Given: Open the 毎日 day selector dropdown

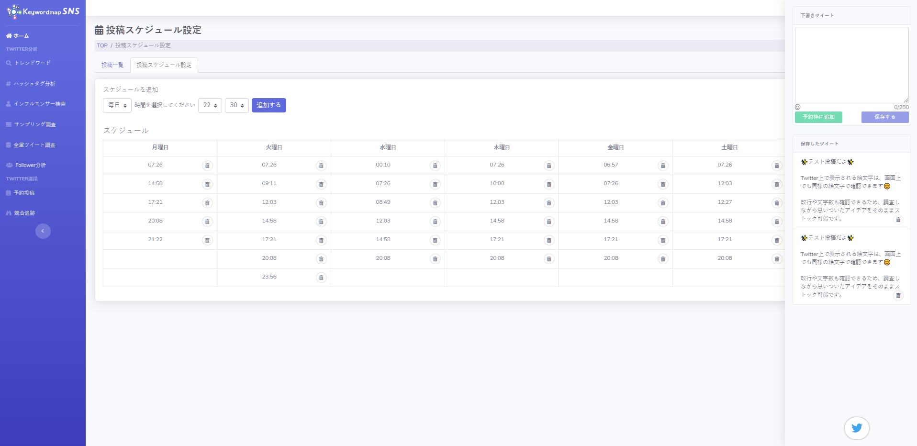Looking at the screenshot, I should point(117,105).
